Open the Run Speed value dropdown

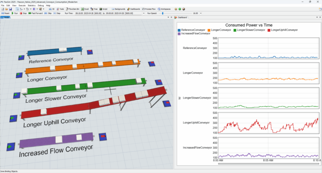pos(200,14)
